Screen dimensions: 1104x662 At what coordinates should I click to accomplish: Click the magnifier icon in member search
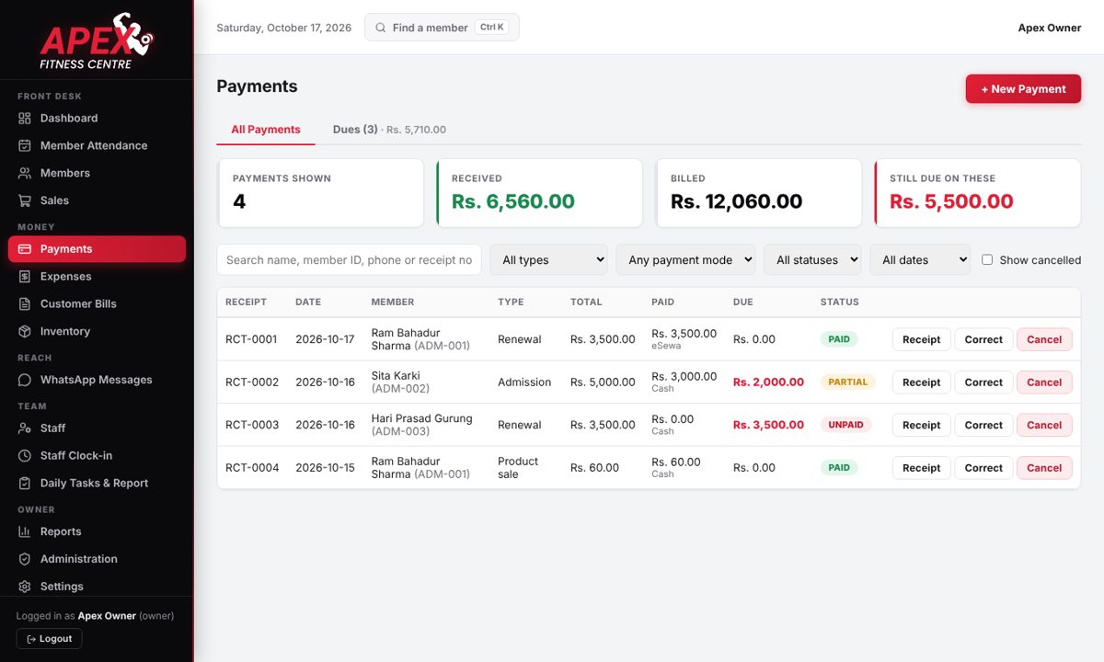coord(381,28)
